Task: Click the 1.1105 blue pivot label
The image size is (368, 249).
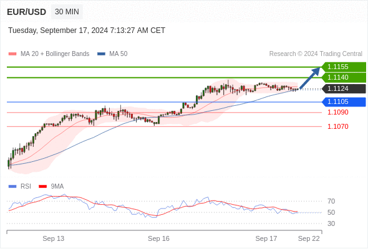Action: 344,102
